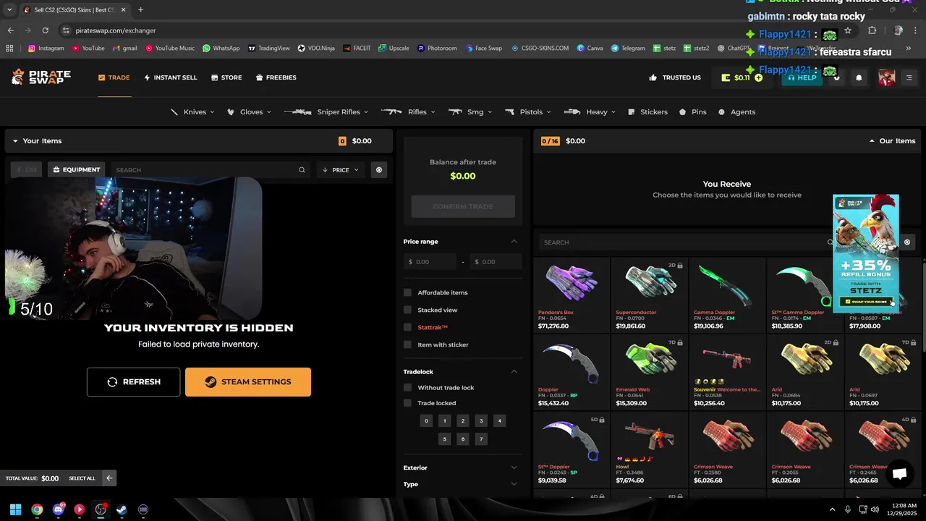Image resolution: width=926 pixels, height=521 pixels.
Task: Open a new browser tab
Action: click(140, 10)
